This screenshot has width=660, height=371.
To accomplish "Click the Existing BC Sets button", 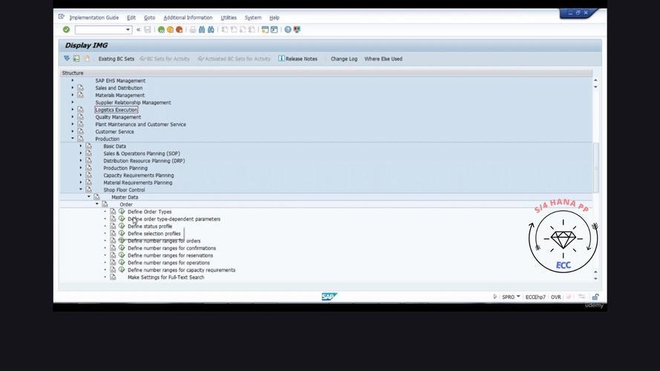I will point(116,59).
